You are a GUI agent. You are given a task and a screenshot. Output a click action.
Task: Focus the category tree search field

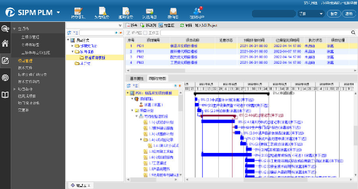click(97, 33)
